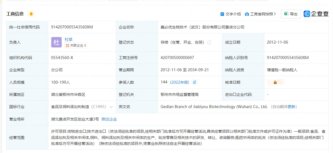Click the 进出口企业代码 label cell
The height and width of the screenshot is (153, 333).
click(x=243, y=95)
